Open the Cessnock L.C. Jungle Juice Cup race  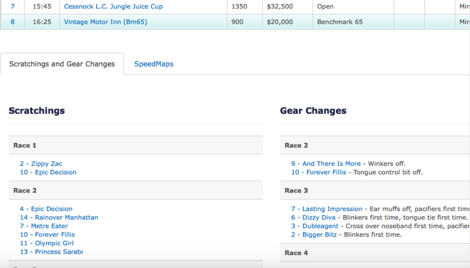[x=113, y=7]
